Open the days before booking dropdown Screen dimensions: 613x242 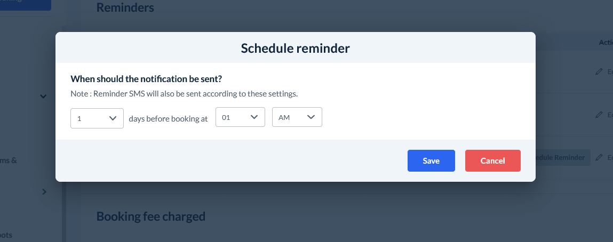pos(97,118)
